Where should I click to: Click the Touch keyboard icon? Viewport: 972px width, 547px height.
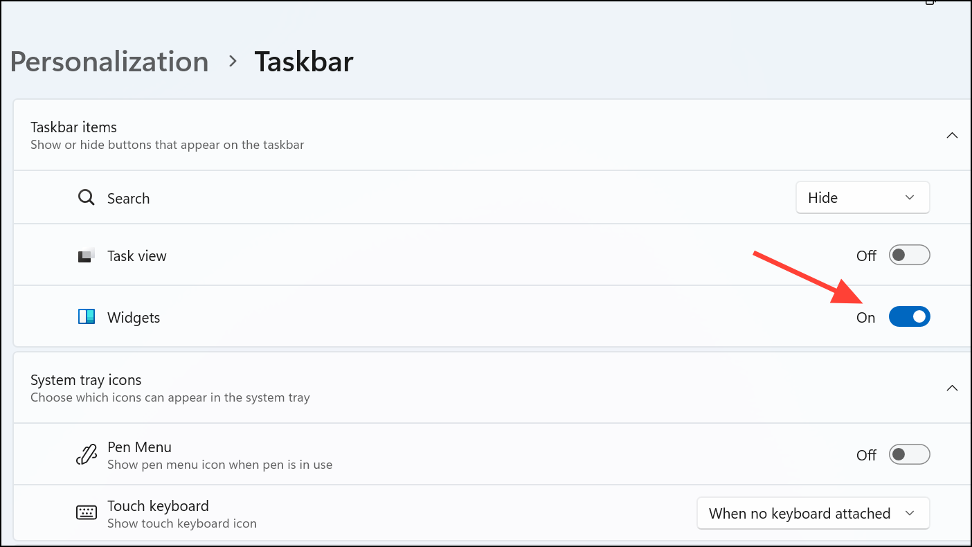click(x=86, y=512)
